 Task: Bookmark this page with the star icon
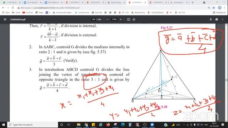click(x=214, y=8)
